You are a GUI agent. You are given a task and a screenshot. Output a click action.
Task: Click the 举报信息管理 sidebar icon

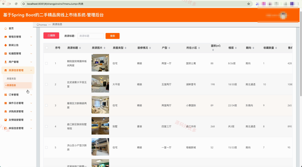pos(6,128)
